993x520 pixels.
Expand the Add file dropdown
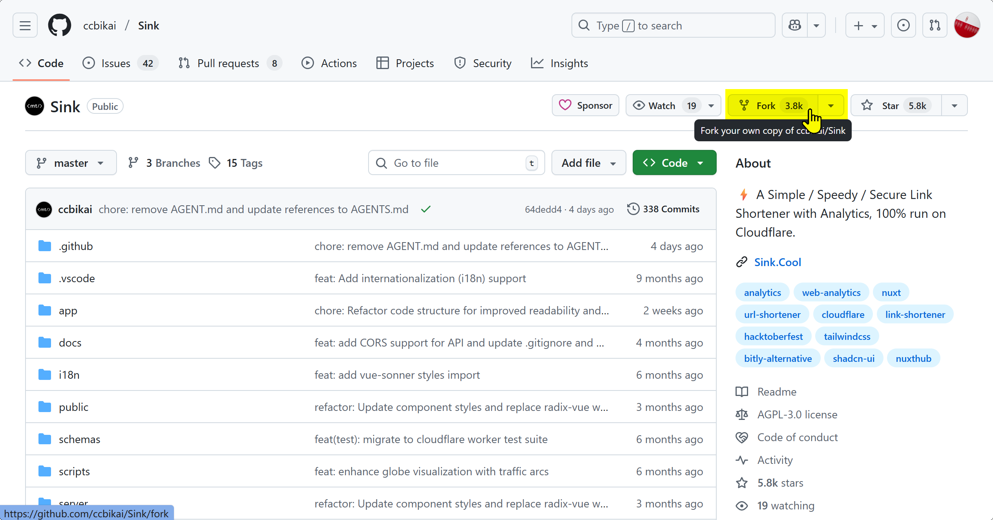588,163
